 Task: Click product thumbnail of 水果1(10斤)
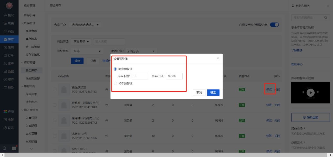click(64, 136)
